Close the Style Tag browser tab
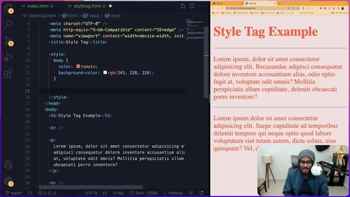The height and width of the screenshot is (197, 350). (x=275, y=3)
